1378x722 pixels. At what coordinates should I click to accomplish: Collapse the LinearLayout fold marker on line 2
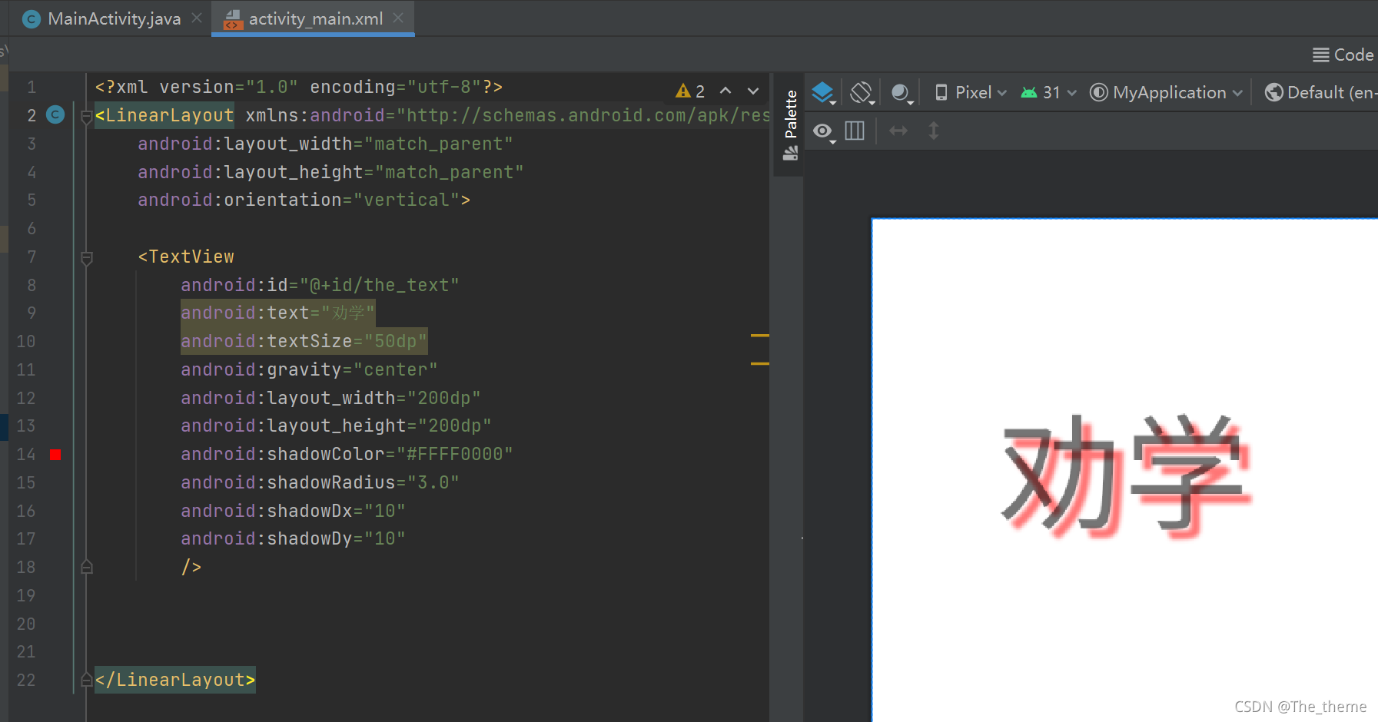point(87,117)
